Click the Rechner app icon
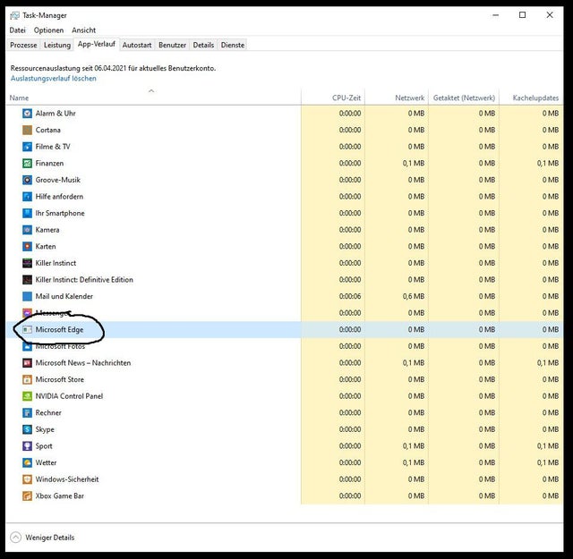 click(x=27, y=412)
